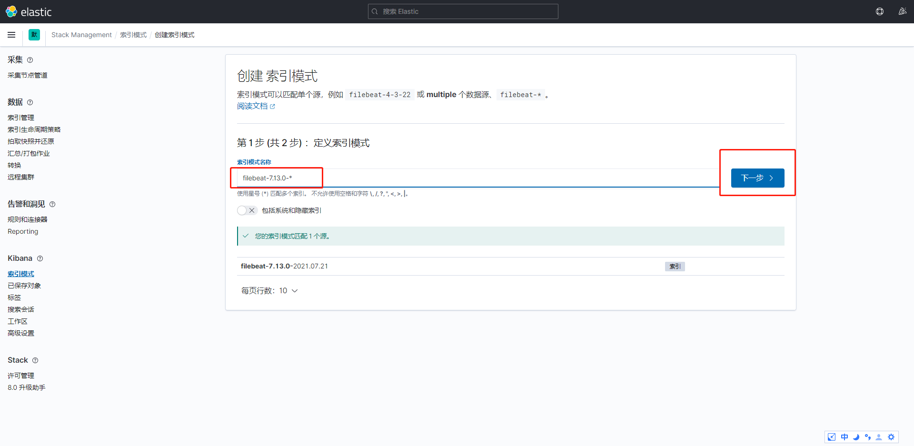
Task: Toggle 包括系统和隐藏索引 switch
Action: point(247,210)
